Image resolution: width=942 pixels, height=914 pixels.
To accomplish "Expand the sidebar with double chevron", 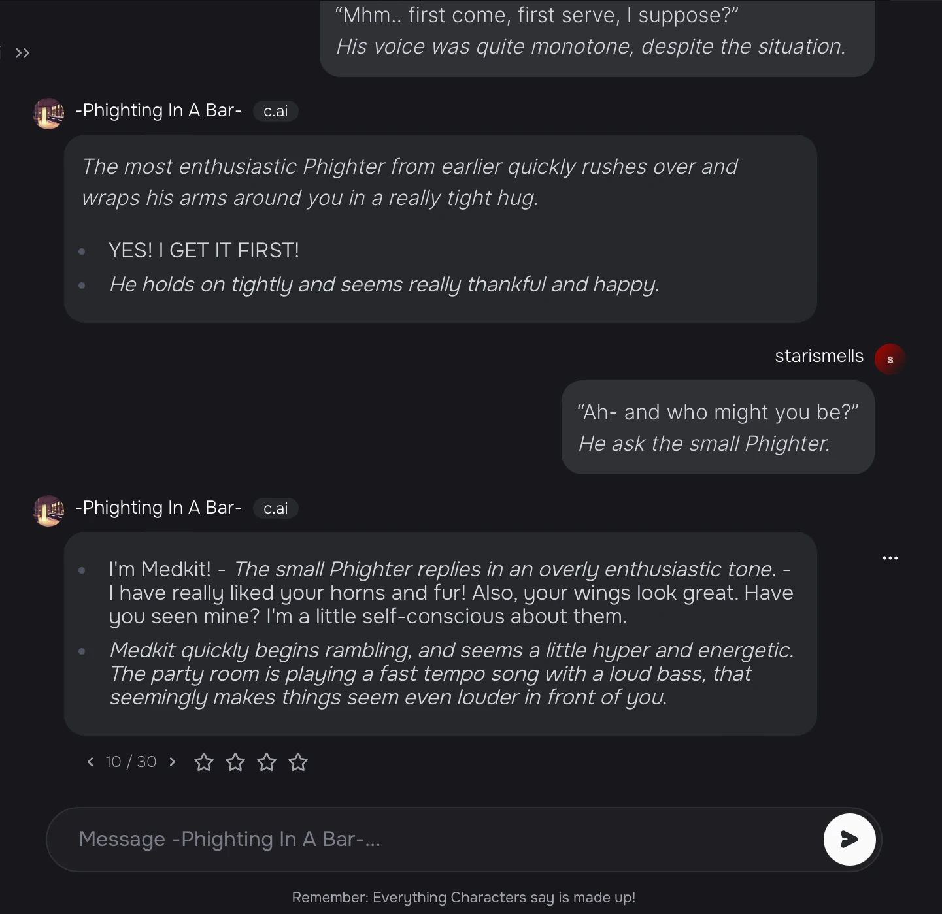I will (22, 53).
